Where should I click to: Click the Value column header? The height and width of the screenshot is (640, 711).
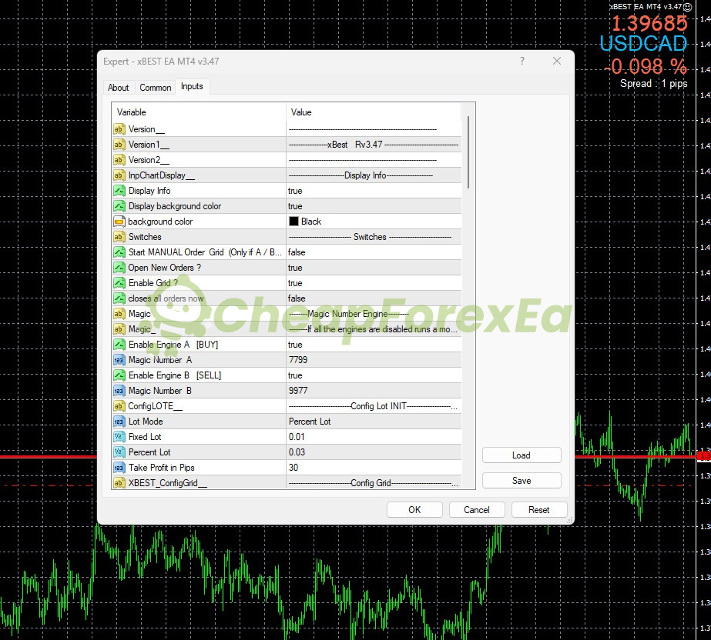[374, 112]
